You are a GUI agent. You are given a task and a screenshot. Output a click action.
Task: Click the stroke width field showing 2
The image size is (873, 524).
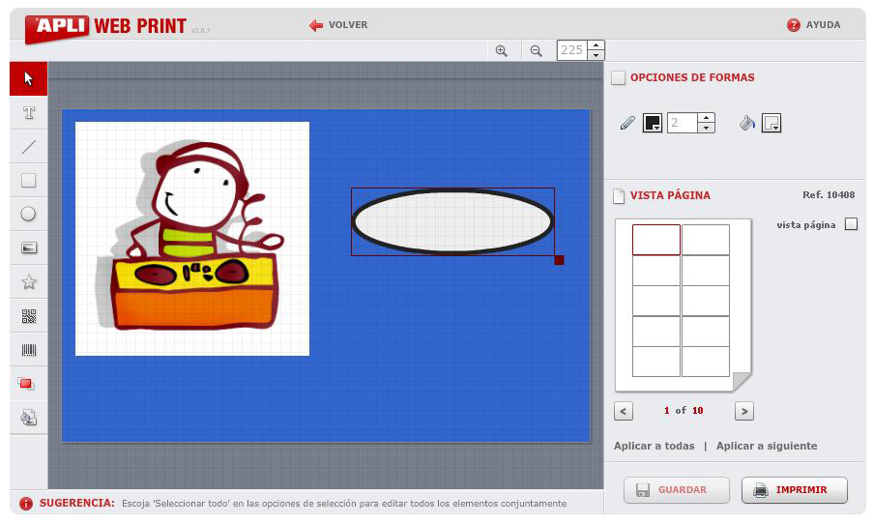tap(682, 123)
